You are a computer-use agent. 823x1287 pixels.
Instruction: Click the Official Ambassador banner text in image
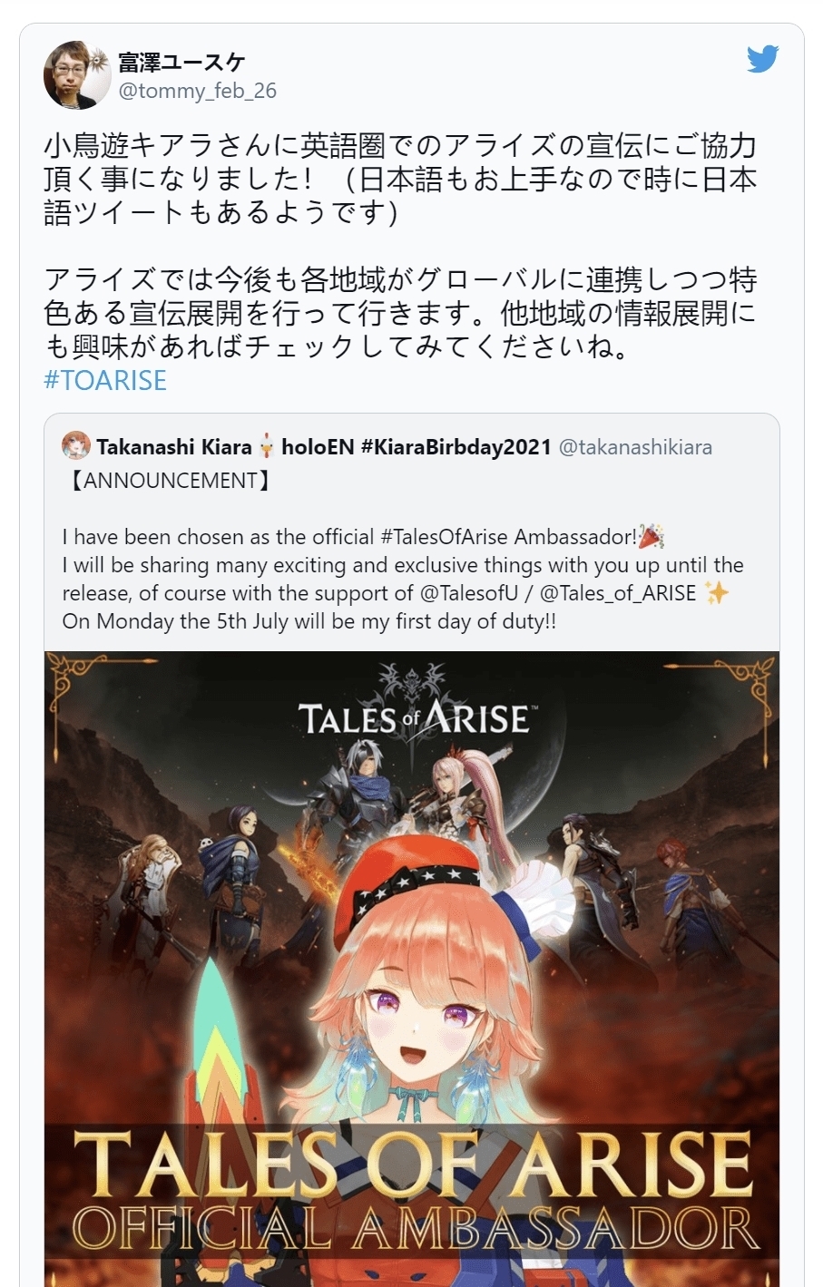pos(415,1227)
